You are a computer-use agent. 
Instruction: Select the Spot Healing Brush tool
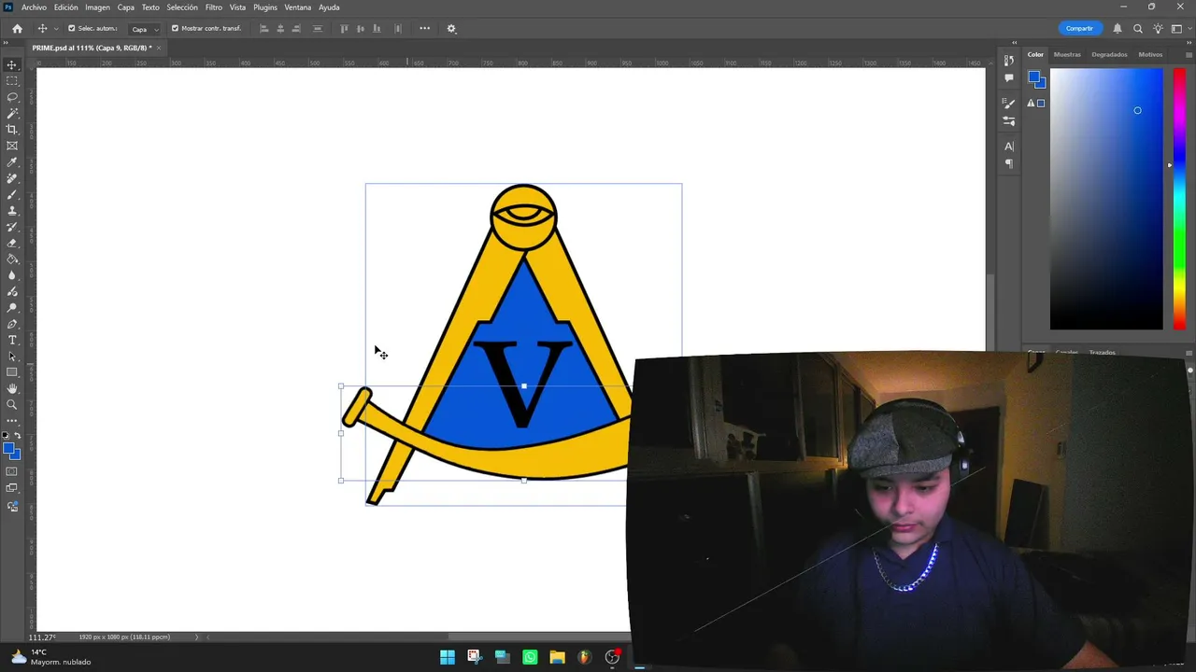point(12,178)
